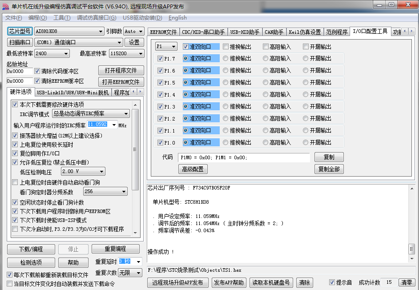The width and height of the screenshot is (419, 290).
Task: Click the 检测选项 button
Action: pyautogui.click(x=31, y=262)
